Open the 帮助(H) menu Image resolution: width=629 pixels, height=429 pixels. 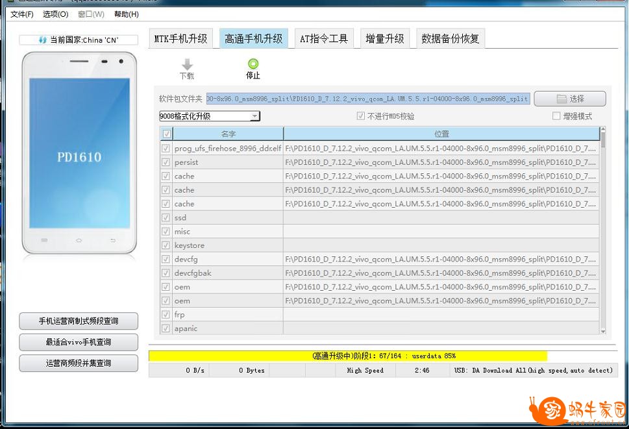(127, 14)
